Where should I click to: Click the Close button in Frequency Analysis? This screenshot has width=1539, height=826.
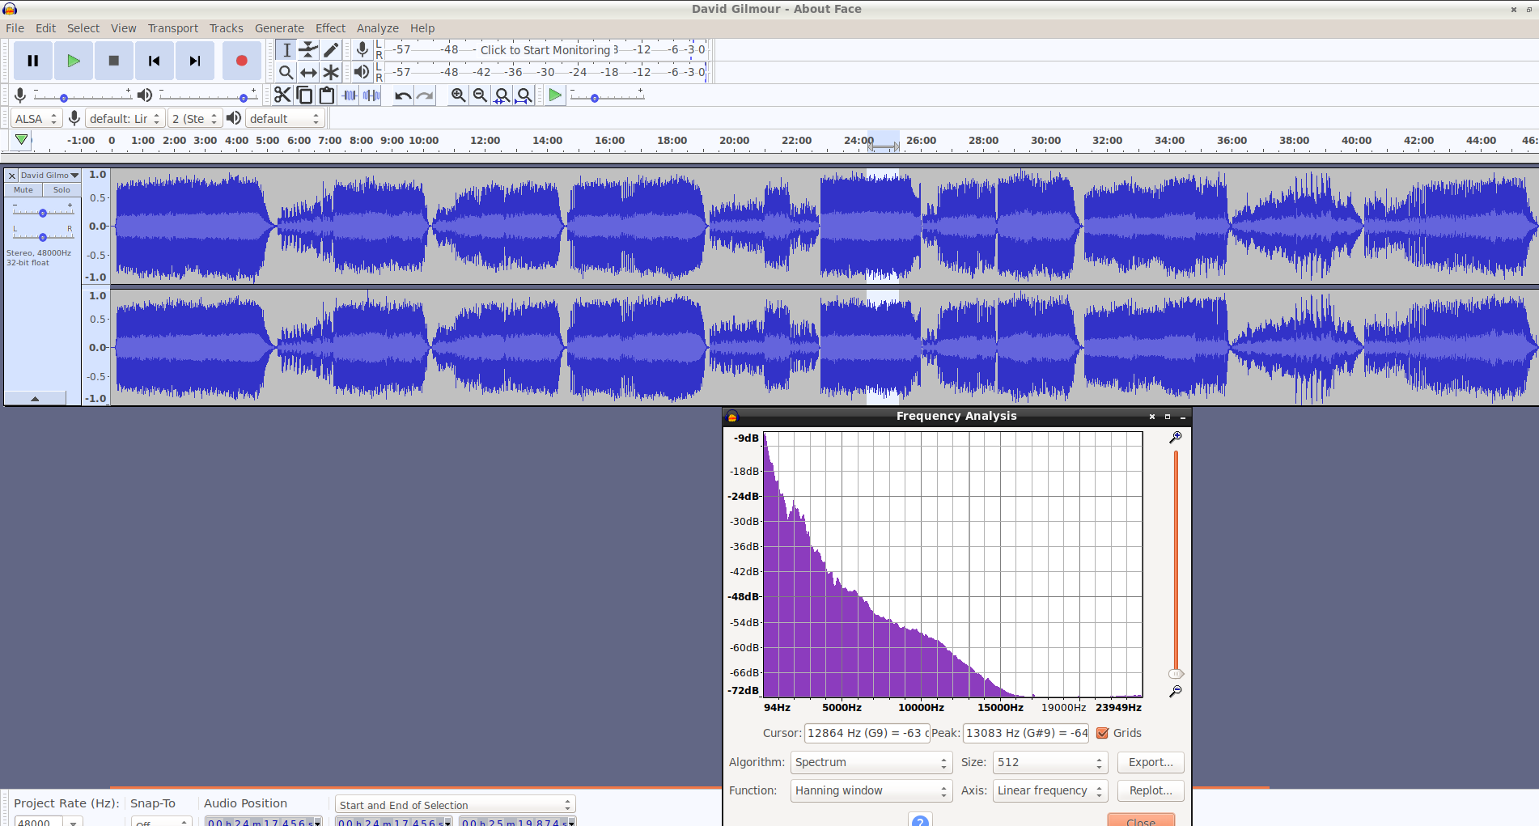(1141, 820)
